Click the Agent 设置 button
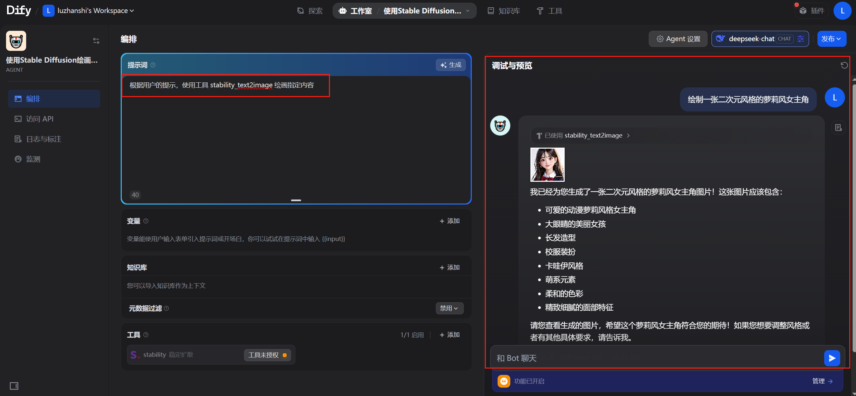This screenshot has height=396, width=856. tap(678, 39)
